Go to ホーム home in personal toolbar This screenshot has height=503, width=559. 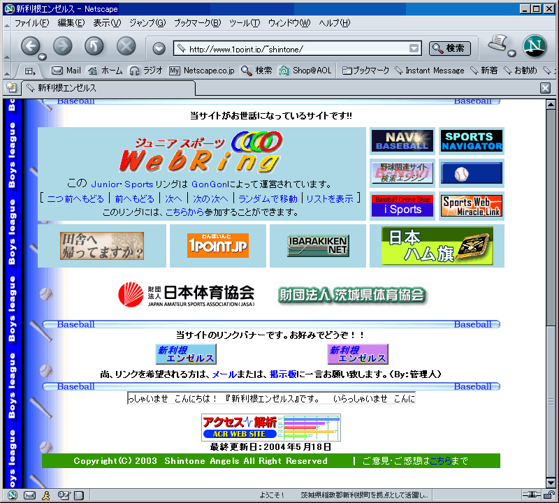106,71
